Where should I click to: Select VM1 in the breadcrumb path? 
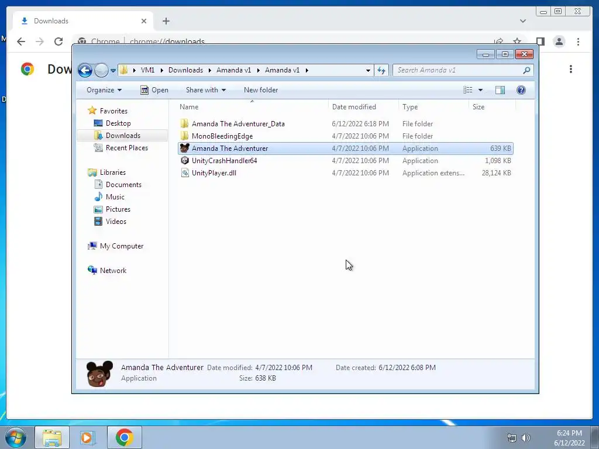(x=147, y=70)
